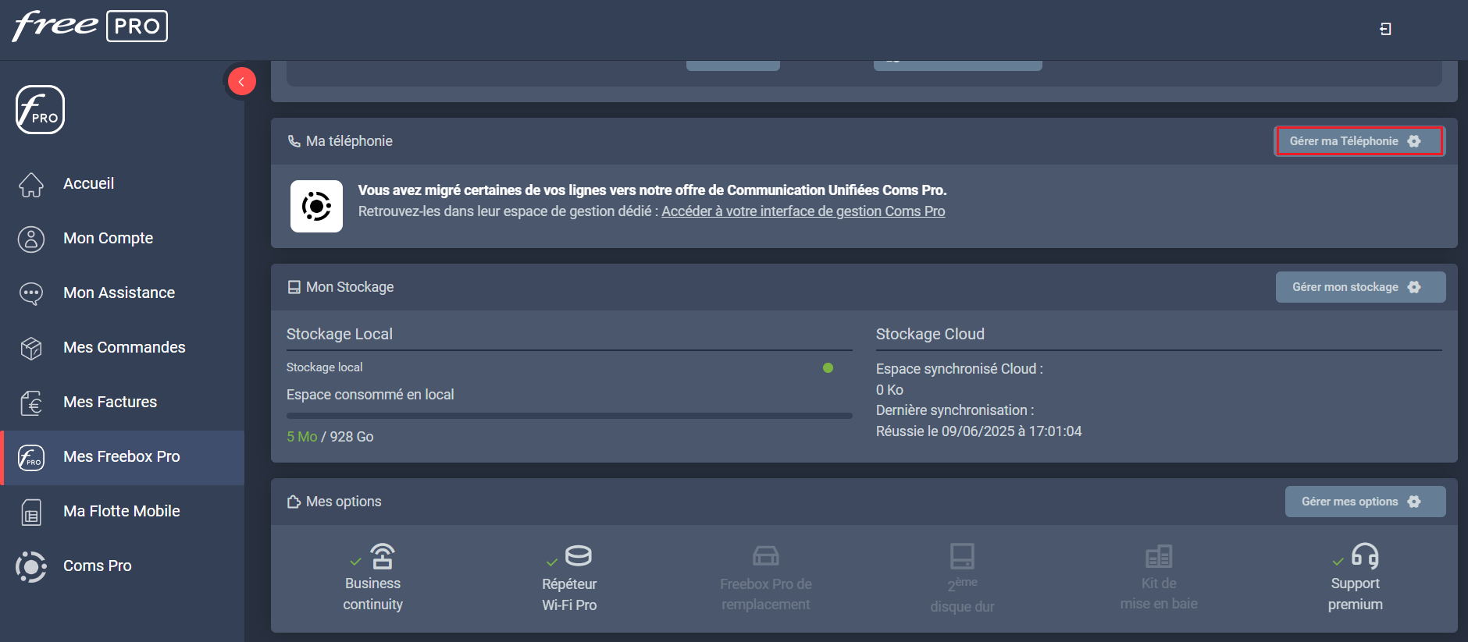Click the Mon Stockage section title
Screen dimensions: 1468x642
pos(350,287)
